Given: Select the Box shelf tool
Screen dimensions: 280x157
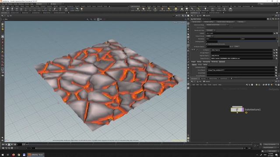Looking at the screenshot, I should pyautogui.click(x=3, y=9).
